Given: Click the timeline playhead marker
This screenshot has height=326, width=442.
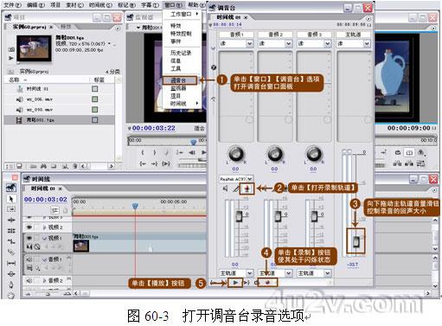Looking at the screenshot, I should coord(135,206).
